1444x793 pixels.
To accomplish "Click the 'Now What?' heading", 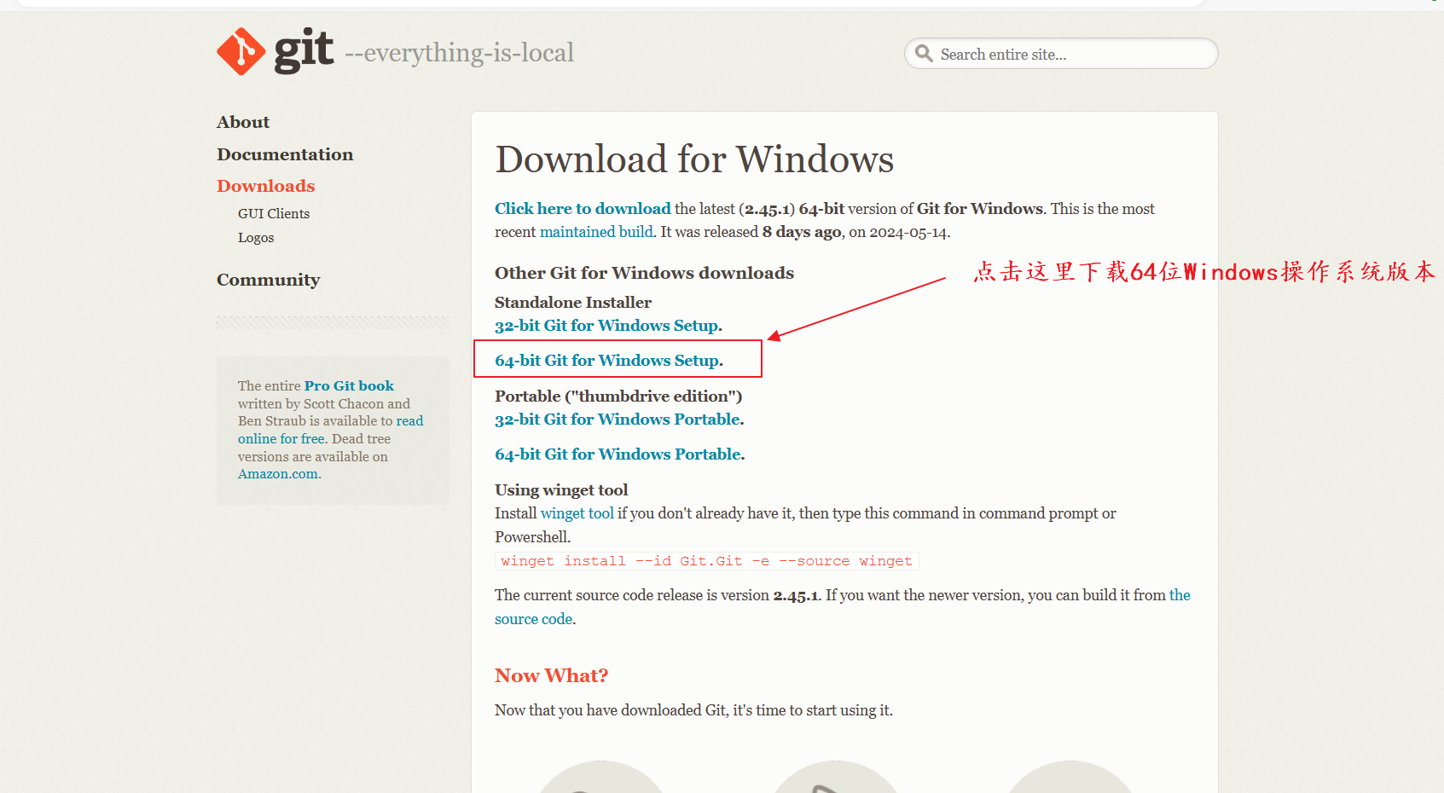I will (551, 676).
